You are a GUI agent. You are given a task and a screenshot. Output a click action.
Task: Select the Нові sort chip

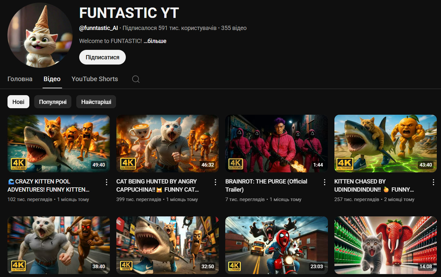coord(18,102)
